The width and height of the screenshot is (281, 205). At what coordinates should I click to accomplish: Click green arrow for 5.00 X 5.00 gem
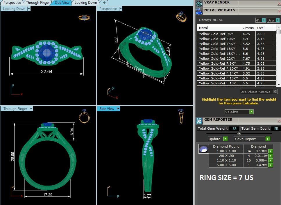click(x=271, y=165)
